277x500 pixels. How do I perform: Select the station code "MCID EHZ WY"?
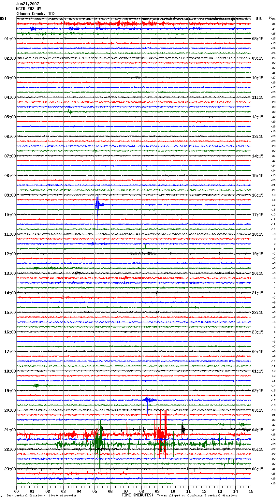(x=29, y=9)
